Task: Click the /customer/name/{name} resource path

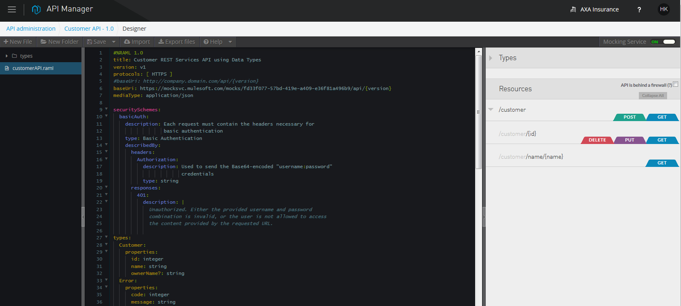Action: click(x=531, y=157)
